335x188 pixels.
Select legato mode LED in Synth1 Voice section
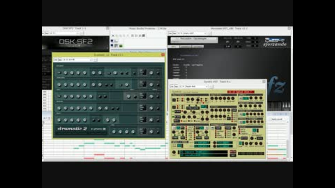pos(239,133)
